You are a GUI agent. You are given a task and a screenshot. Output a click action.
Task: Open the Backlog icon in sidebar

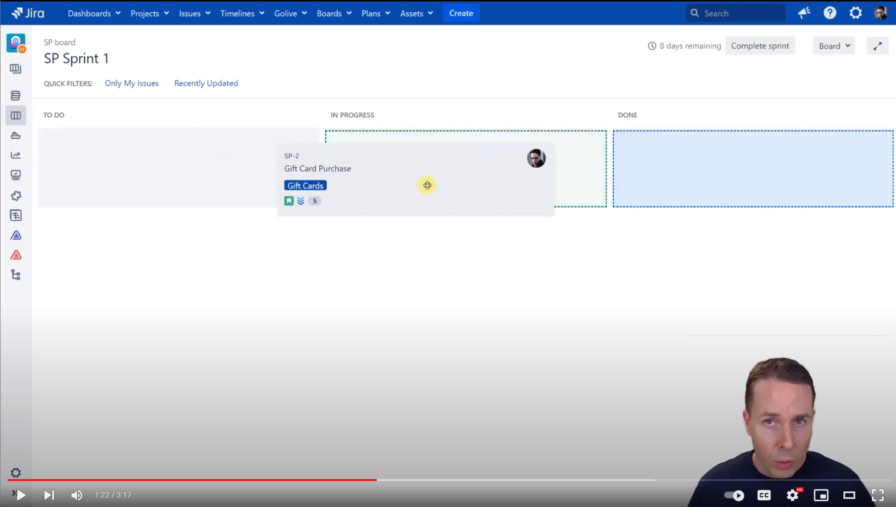[x=16, y=95]
